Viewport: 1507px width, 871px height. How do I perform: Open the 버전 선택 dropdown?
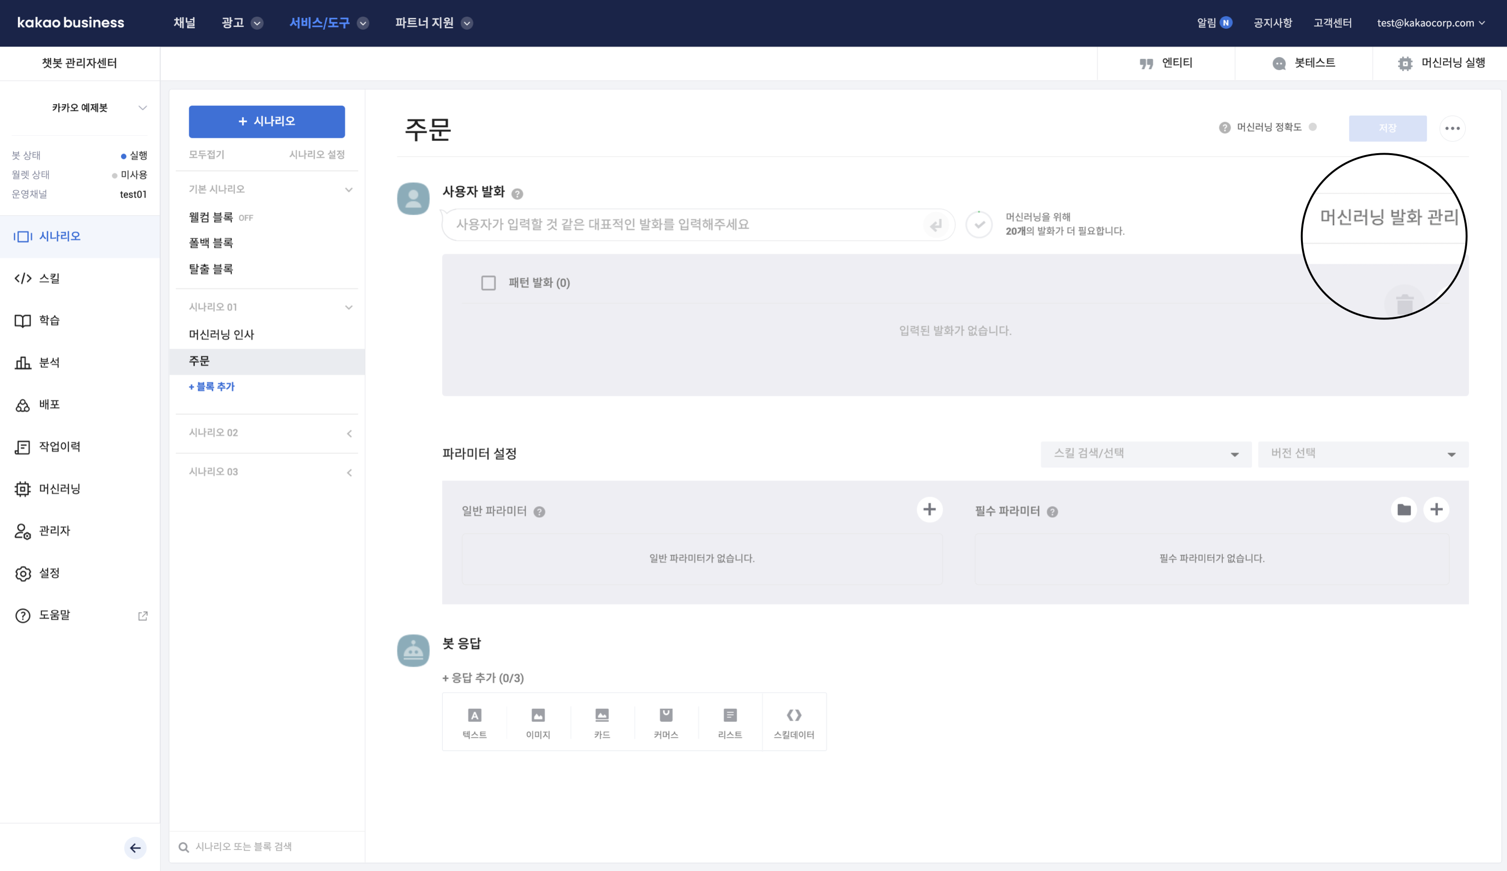pos(1363,454)
